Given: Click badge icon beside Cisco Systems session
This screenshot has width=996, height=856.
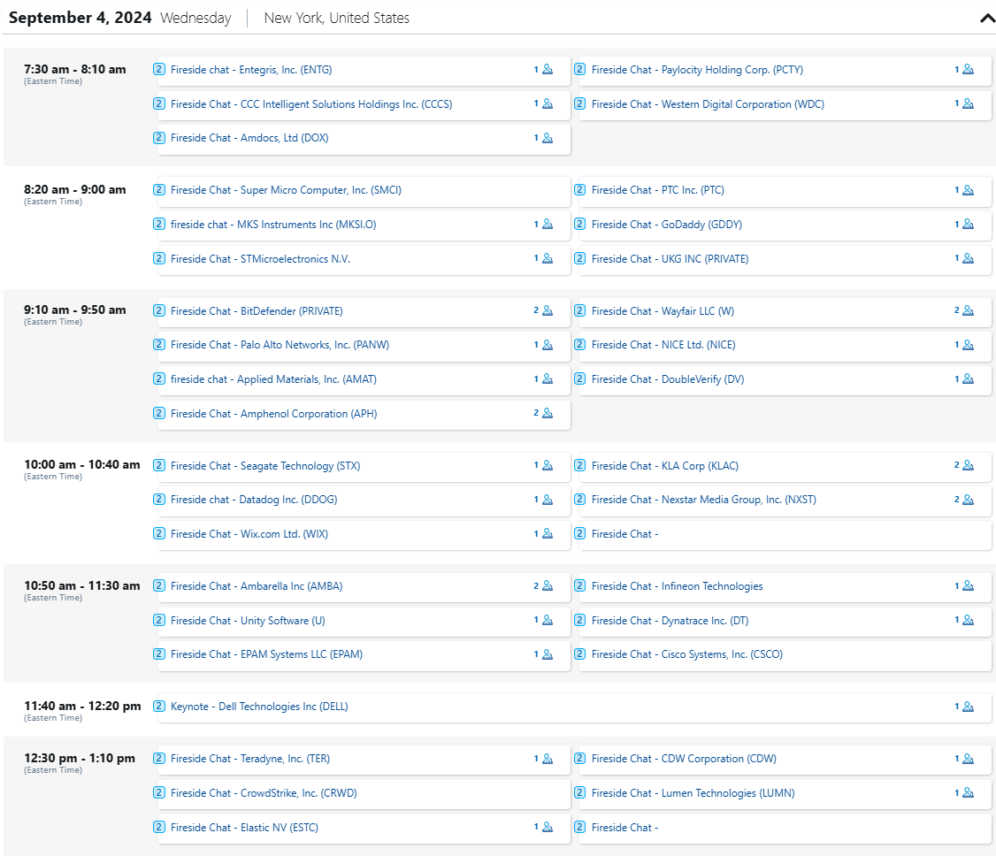Looking at the screenshot, I should [x=580, y=654].
